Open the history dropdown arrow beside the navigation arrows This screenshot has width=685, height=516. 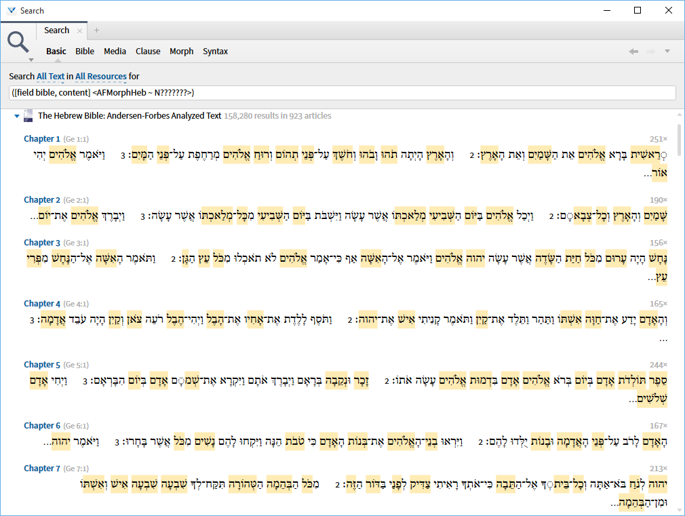click(x=667, y=52)
